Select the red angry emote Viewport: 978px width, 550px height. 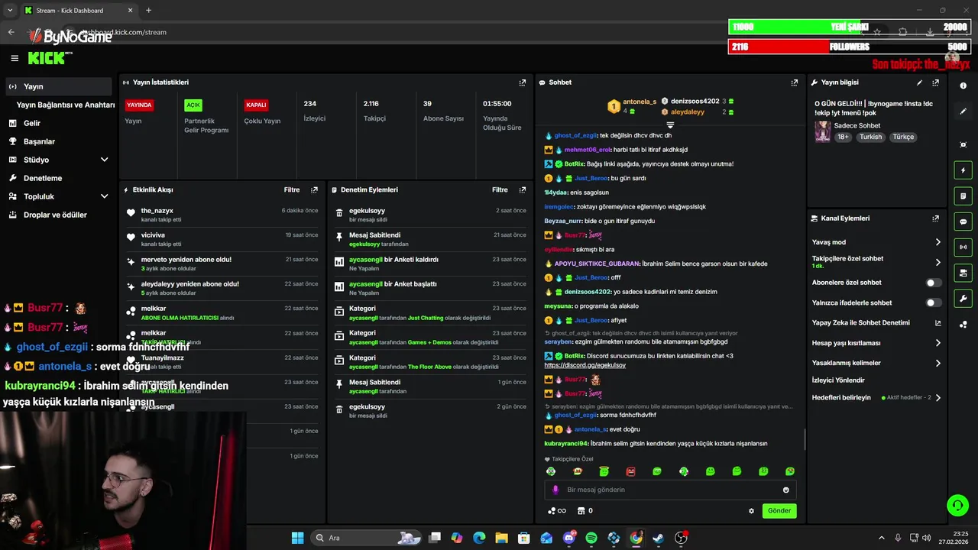(630, 471)
